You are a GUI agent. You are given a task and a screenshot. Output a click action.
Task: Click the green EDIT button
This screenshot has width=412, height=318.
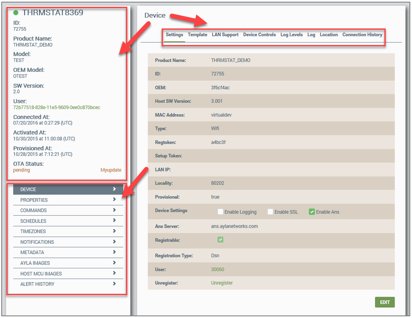coord(385,302)
